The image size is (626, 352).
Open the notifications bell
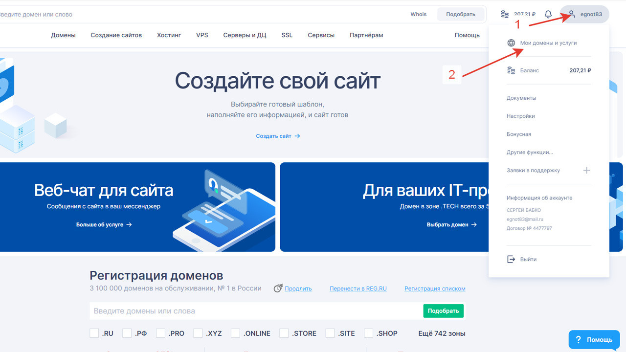coord(548,14)
